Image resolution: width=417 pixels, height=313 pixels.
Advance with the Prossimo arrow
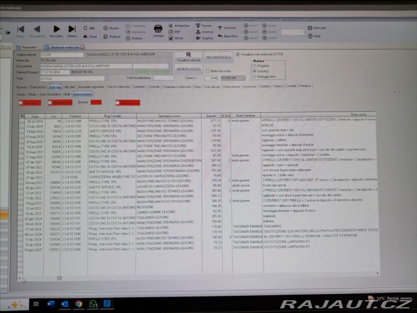click(56, 31)
